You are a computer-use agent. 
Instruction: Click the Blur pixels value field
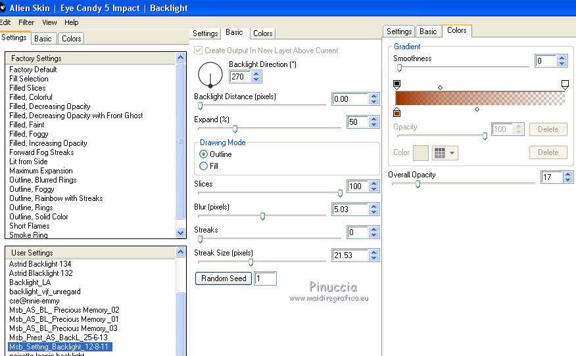350,209
